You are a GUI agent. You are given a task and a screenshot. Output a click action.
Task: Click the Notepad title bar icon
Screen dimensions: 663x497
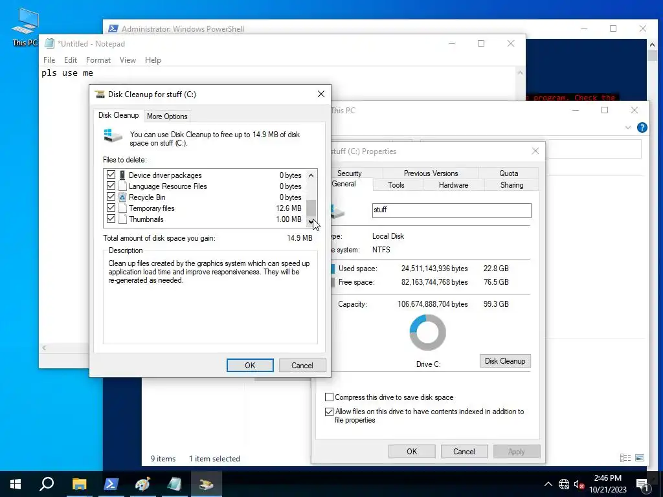tap(49, 43)
